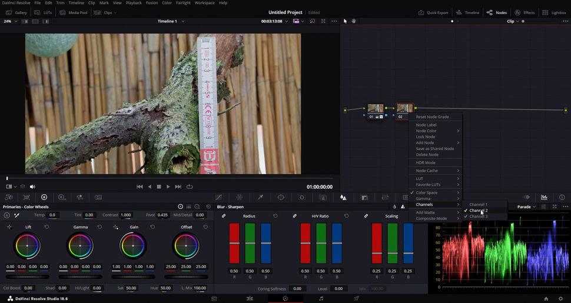The image size is (571, 303).
Task: Open the Clips dropdown arrow
Action: [115, 13]
